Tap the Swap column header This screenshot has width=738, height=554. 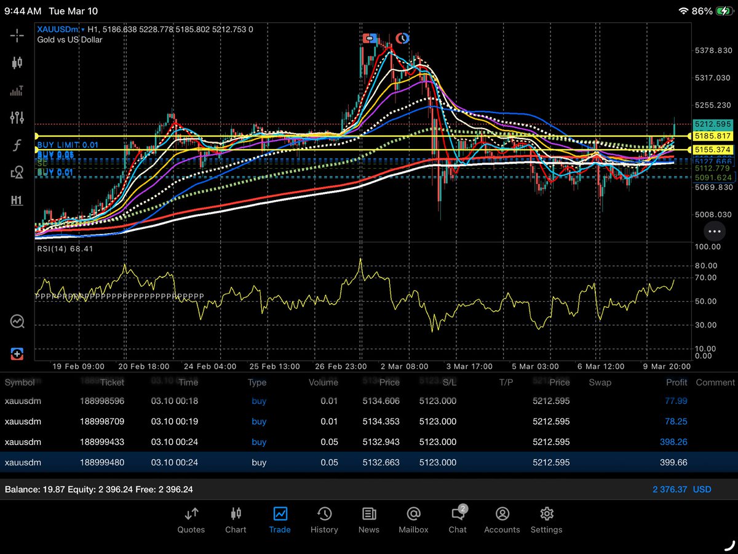(x=600, y=382)
